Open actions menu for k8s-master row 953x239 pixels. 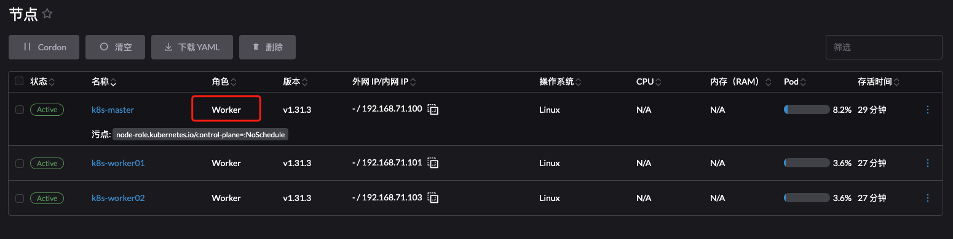pyautogui.click(x=928, y=110)
